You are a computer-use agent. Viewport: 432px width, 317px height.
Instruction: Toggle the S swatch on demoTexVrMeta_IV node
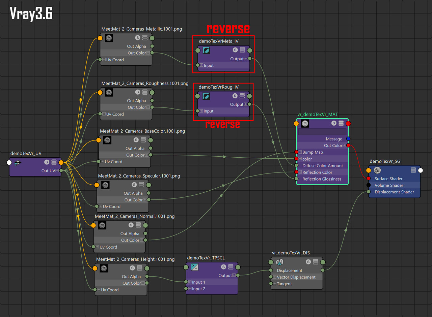(x=235, y=50)
